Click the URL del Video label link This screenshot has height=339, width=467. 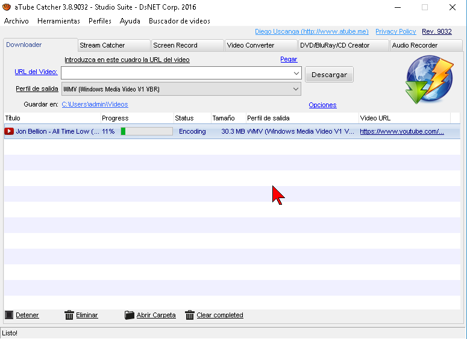pos(36,72)
